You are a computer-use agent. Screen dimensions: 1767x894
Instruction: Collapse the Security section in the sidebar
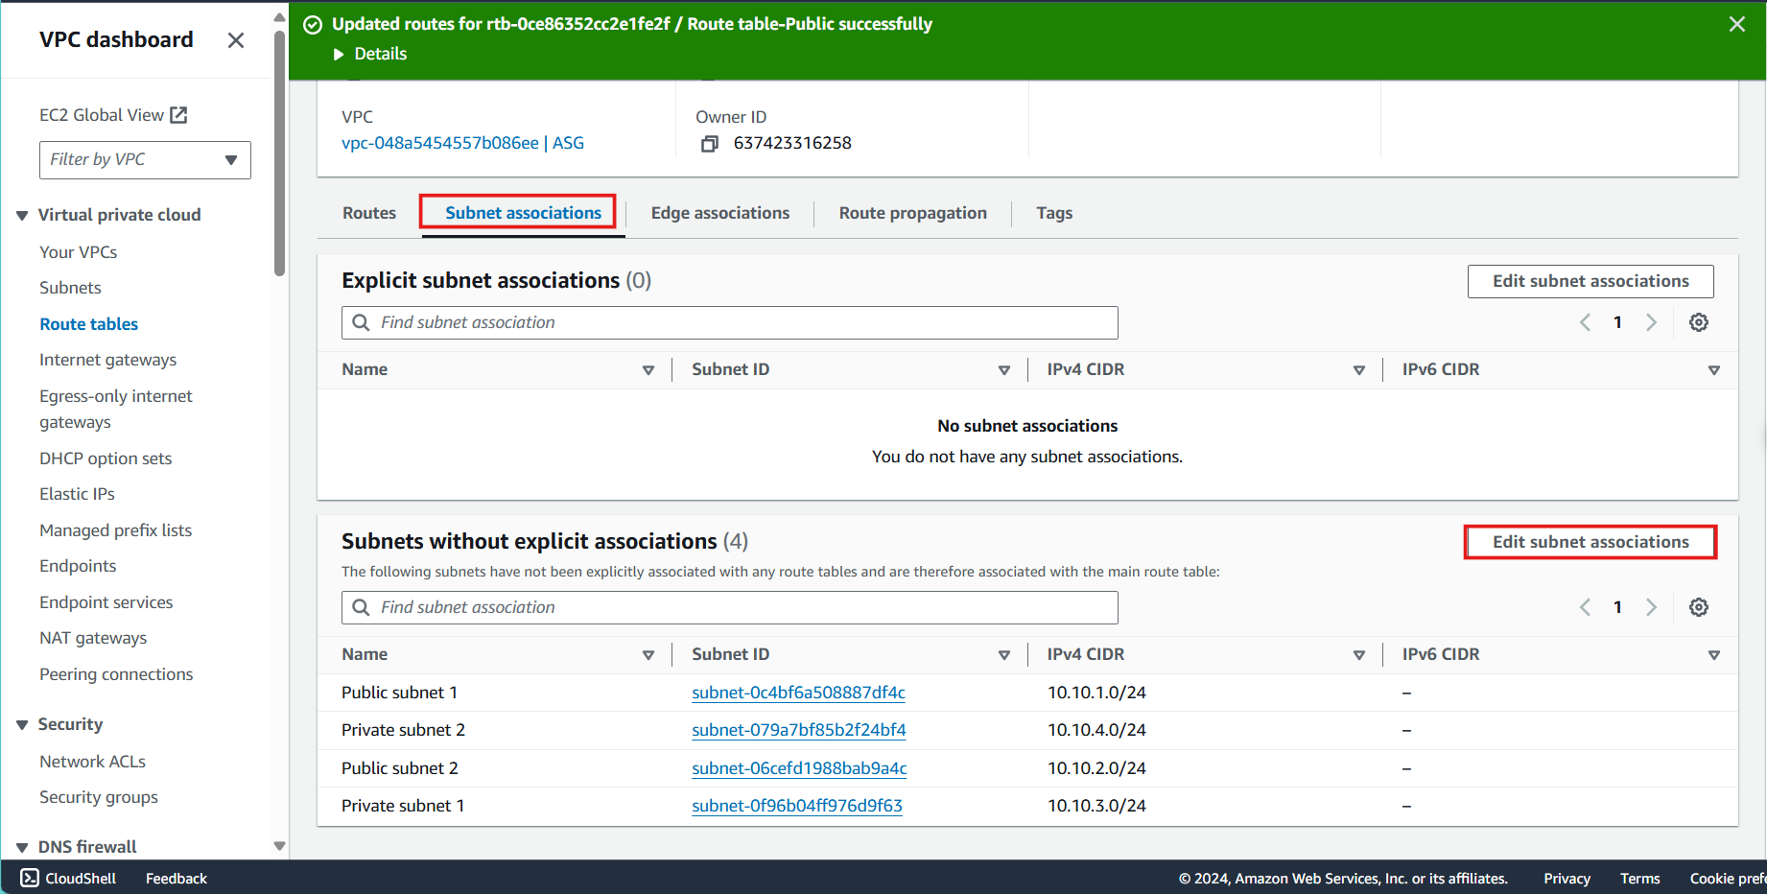pos(22,723)
